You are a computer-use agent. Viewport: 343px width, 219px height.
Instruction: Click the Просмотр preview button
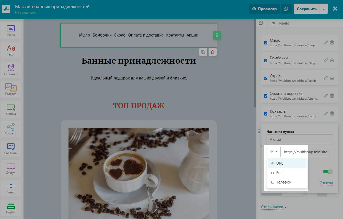point(264,9)
